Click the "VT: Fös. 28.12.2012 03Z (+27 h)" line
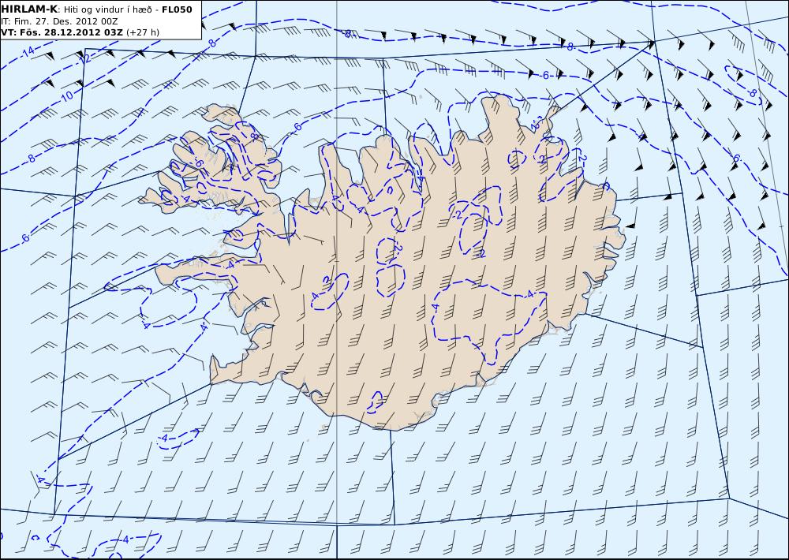Screen dimensions: 789x560 (x=80, y=32)
